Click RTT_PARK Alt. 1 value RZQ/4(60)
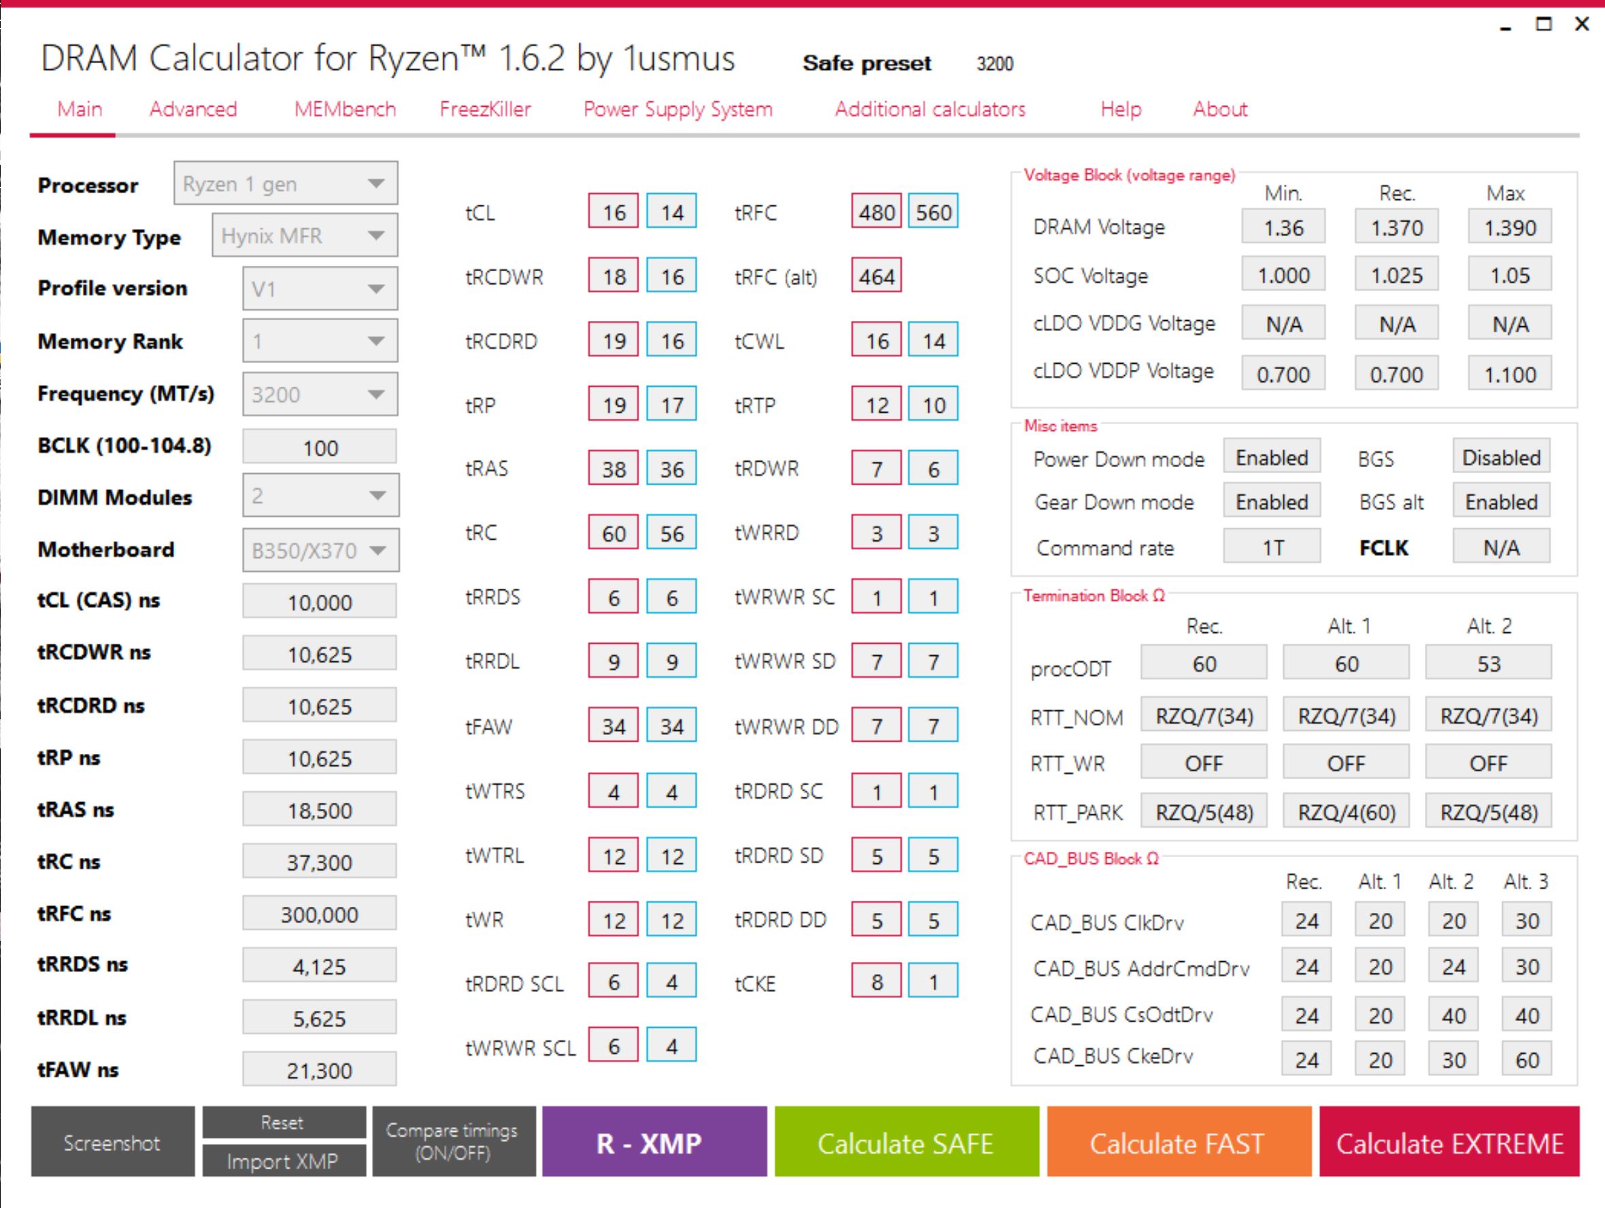Image resolution: width=1605 pixels, height=1208 pixels. coord(1347,810)
